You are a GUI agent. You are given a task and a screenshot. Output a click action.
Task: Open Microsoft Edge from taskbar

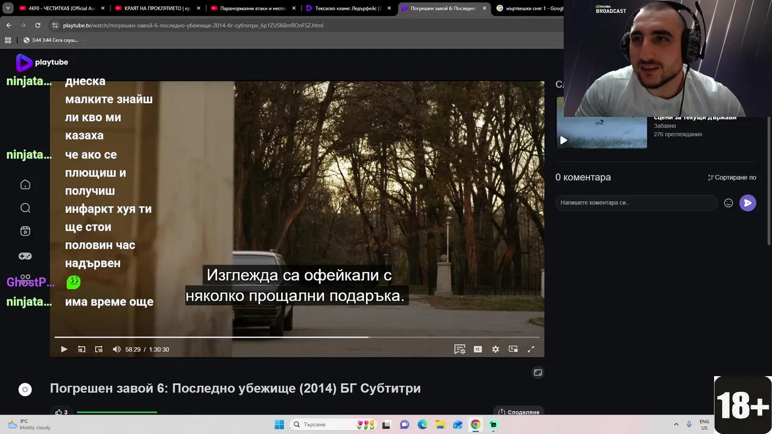pos(422,424)
